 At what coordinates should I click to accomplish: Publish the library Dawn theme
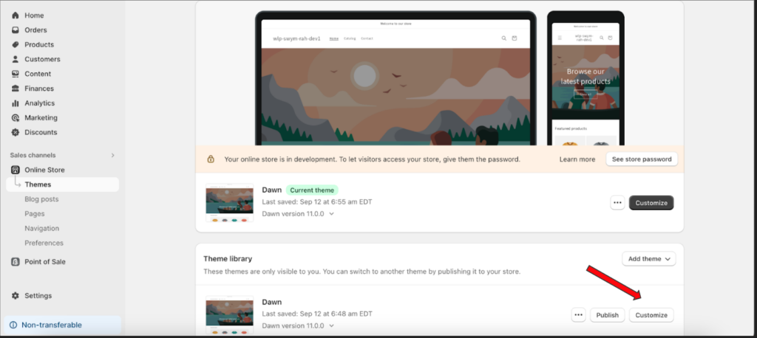point(608,315)
